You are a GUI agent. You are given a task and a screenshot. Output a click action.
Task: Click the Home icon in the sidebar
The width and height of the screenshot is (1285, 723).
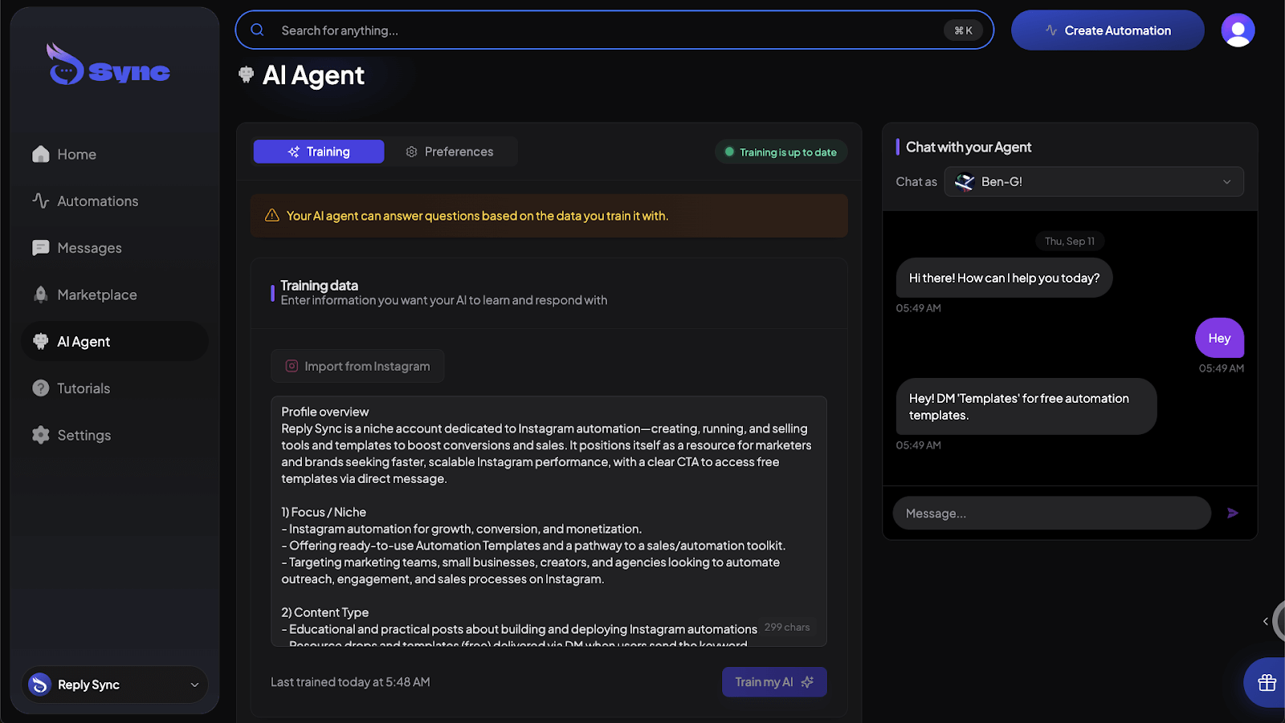coord(39,154)
